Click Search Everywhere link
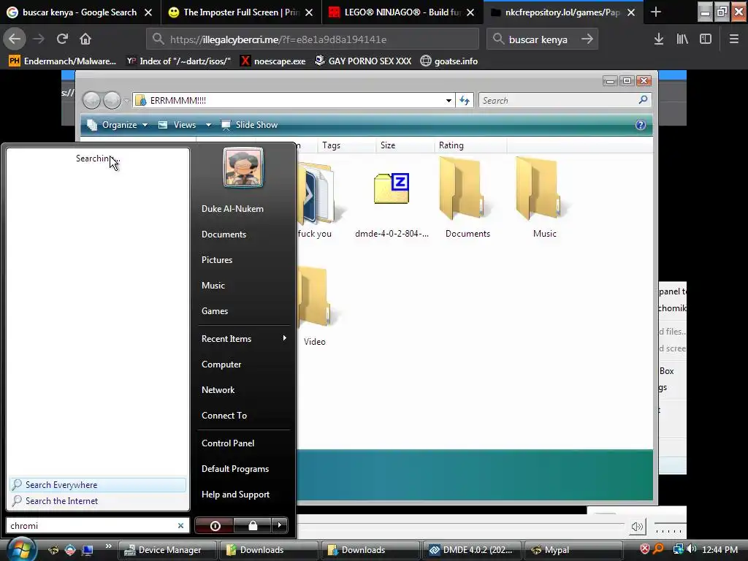748x561 pixels. coord(97,485)
